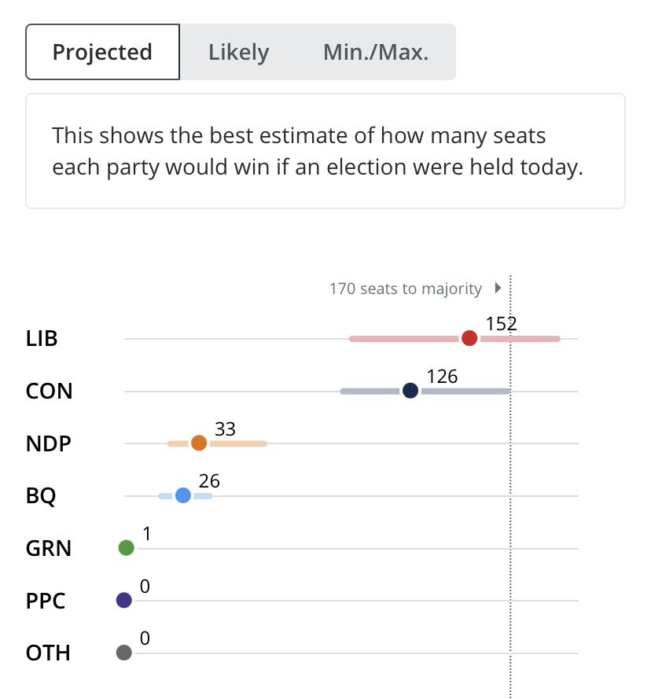Viewport: 651px width, 699px height.
Task: Select the Likely tab
Action: pos(238,52)
